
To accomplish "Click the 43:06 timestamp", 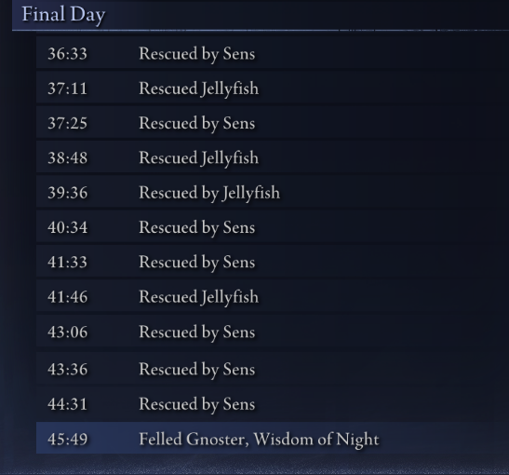I will point(68,332).
